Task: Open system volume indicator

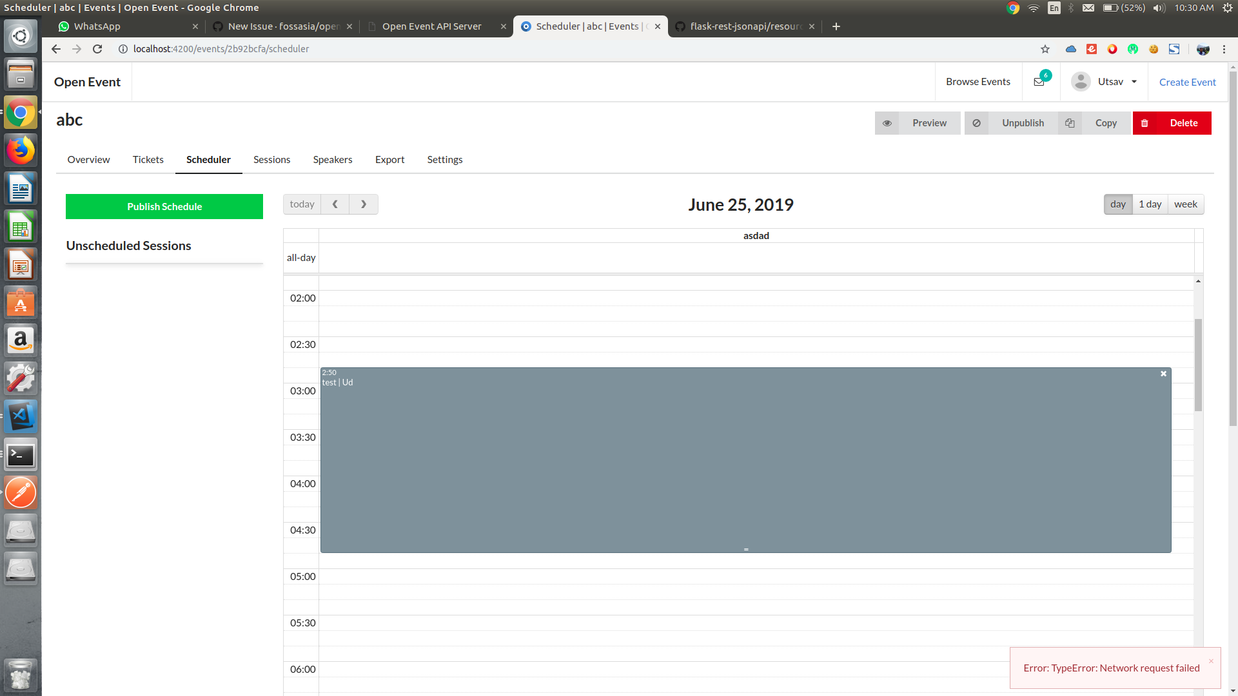Action: point(1159,8)
